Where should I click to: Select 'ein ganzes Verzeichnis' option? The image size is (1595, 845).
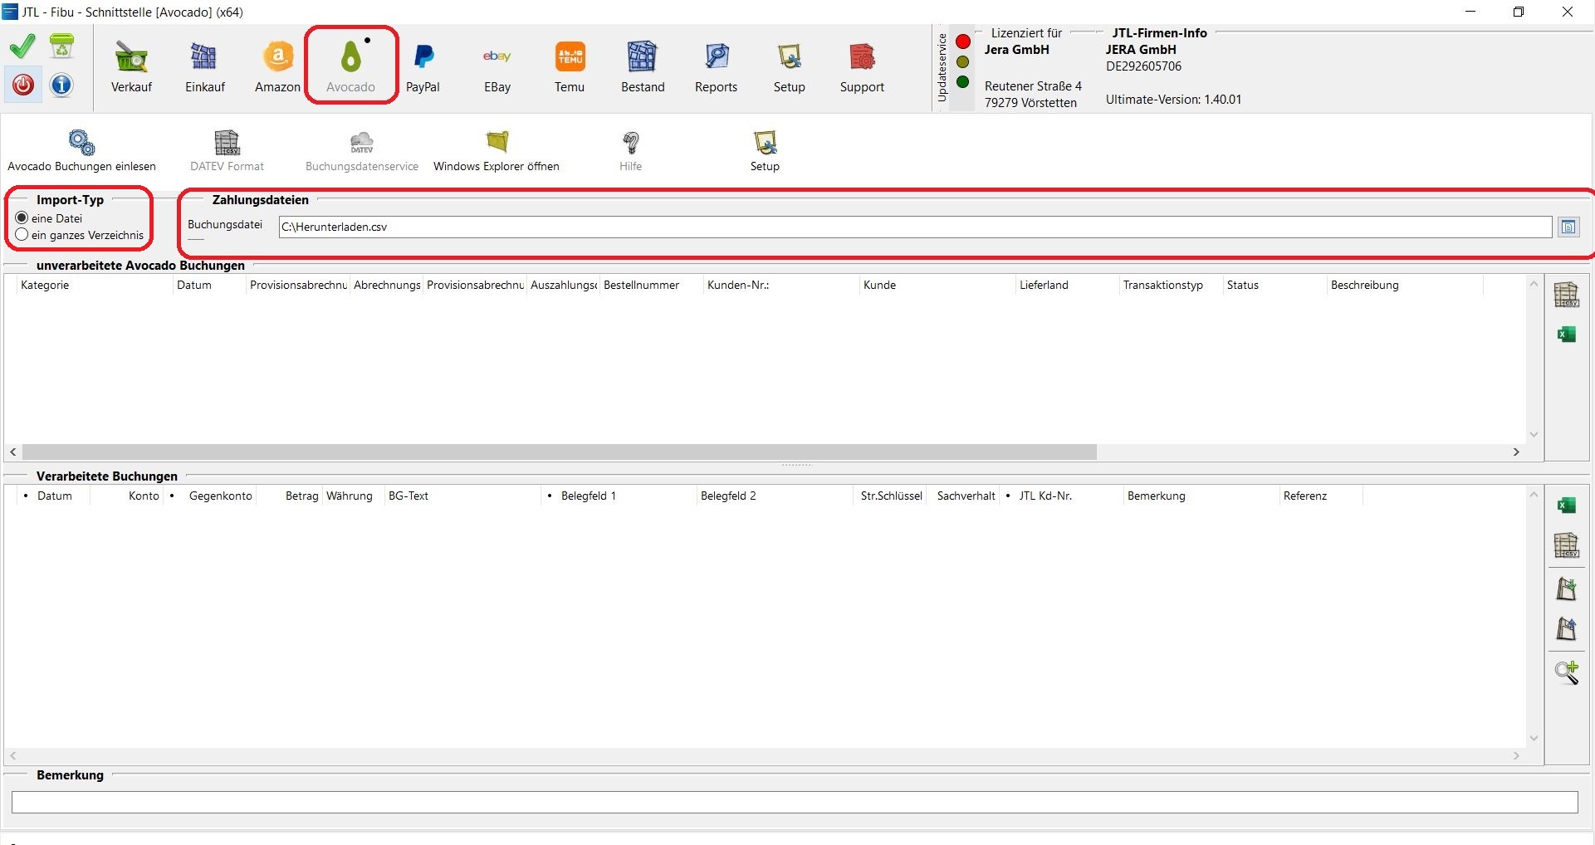(x=22, y=235)
